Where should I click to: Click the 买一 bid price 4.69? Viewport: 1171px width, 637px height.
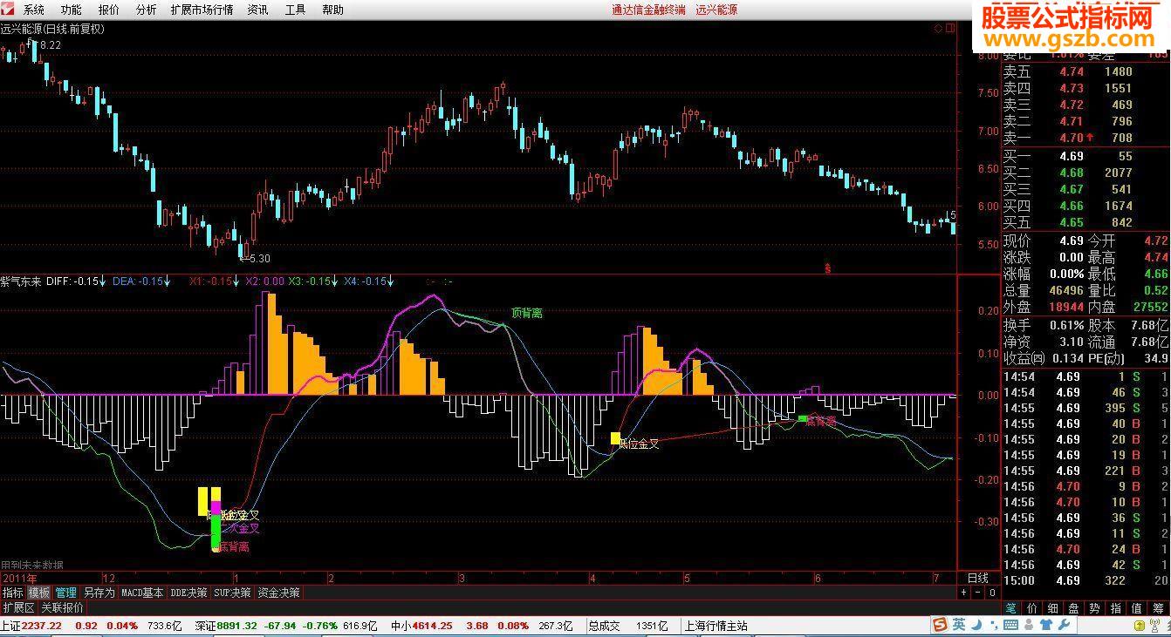[x=1072, y=157]
